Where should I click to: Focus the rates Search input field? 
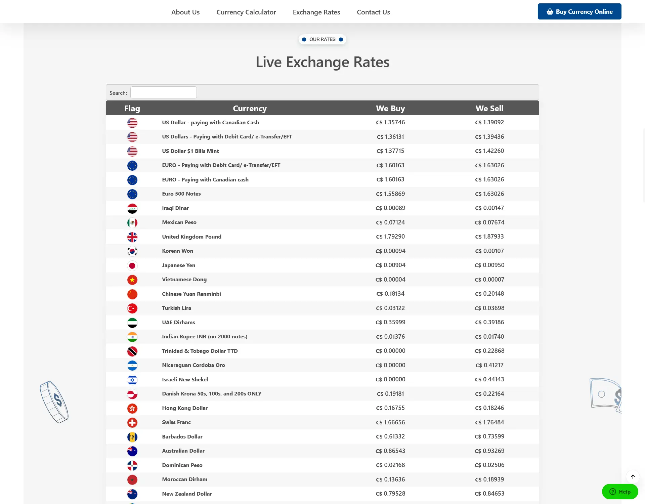coord(164,92)
